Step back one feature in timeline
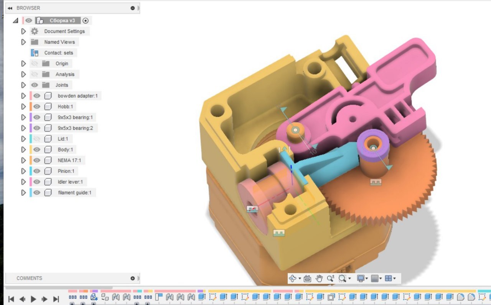Viewport: 491px width, 305px height. [x=22, y=299]
